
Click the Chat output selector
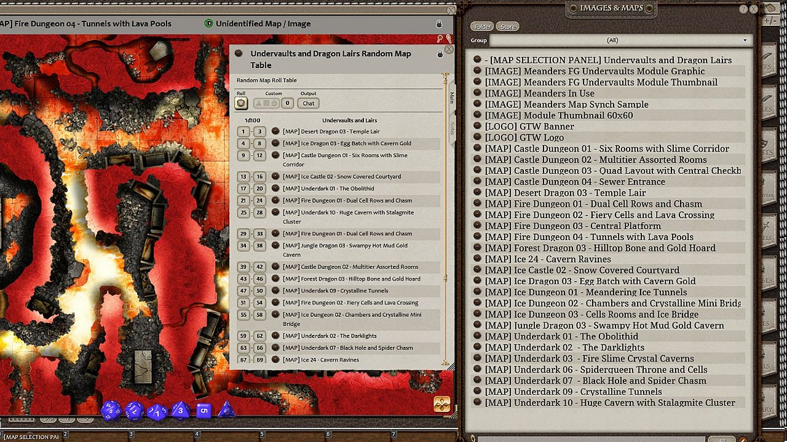309,103
